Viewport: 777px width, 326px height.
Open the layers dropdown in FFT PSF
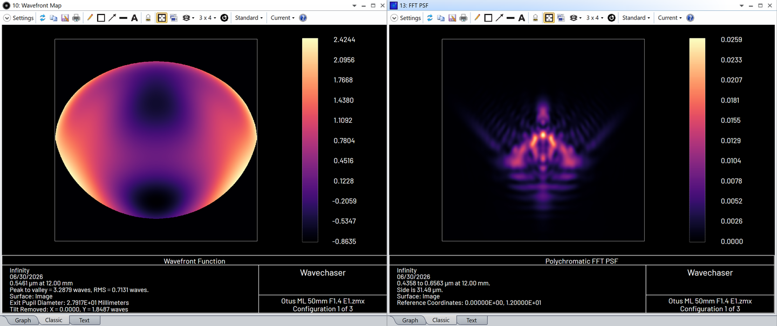coord(575,18)
